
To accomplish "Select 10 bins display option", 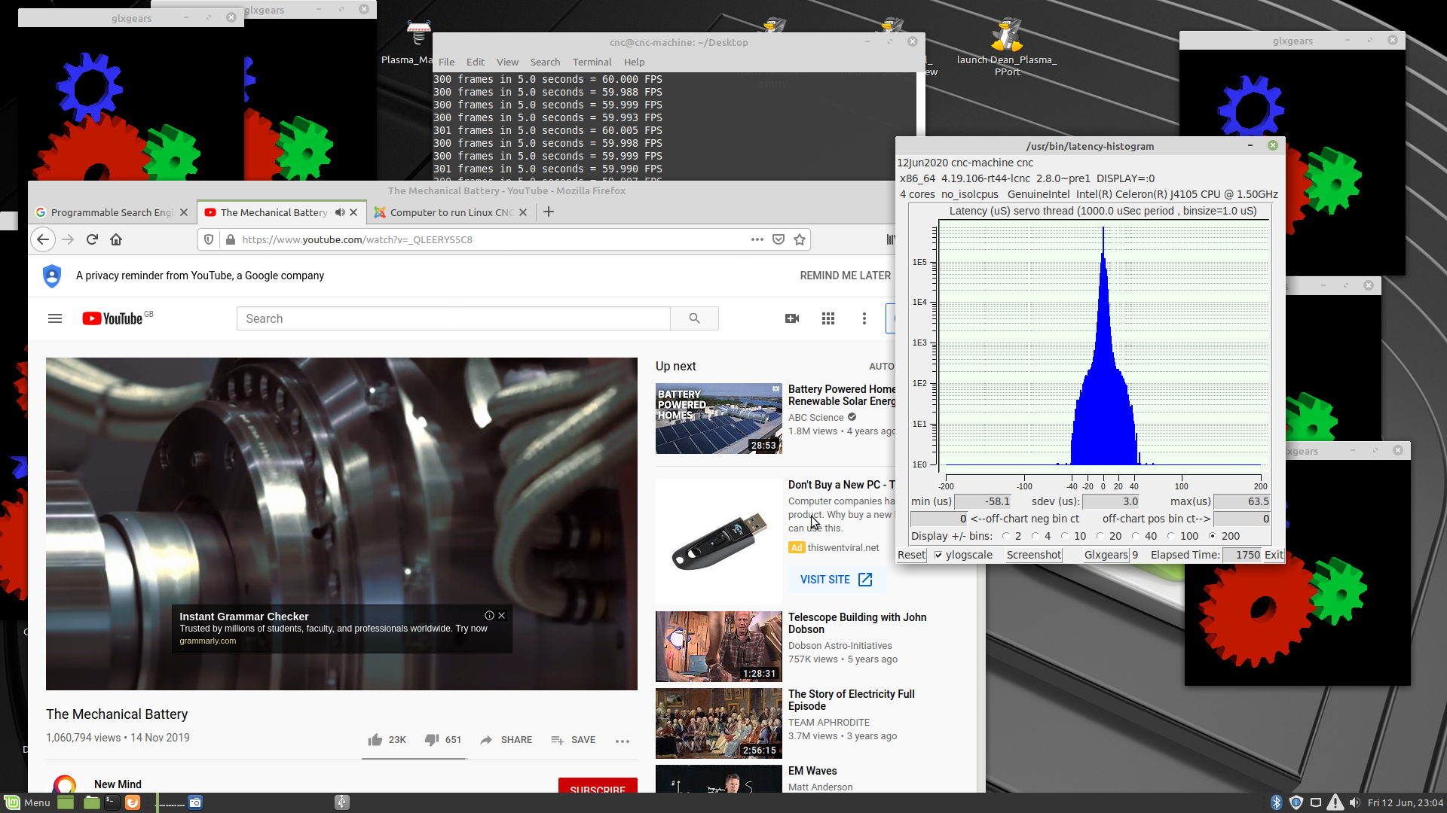I will click(1065, 536).
